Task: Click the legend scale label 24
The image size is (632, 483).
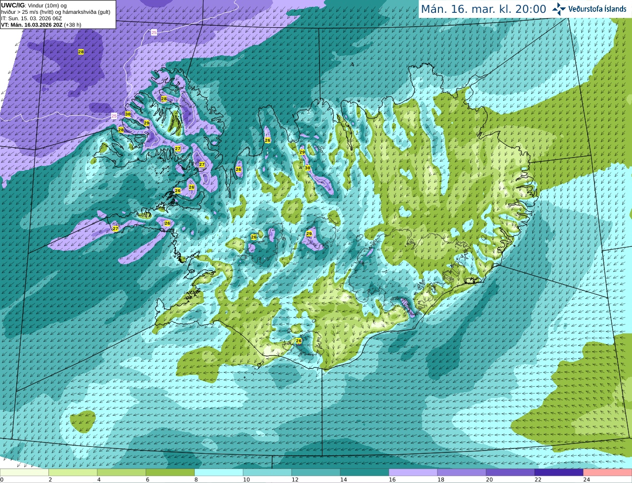Action: (x=587, y=480)
